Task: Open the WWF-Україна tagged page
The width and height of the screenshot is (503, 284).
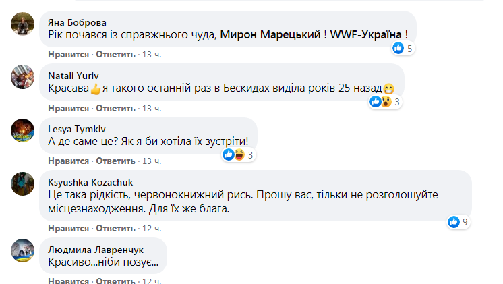Action: click(x=366, y=34)
